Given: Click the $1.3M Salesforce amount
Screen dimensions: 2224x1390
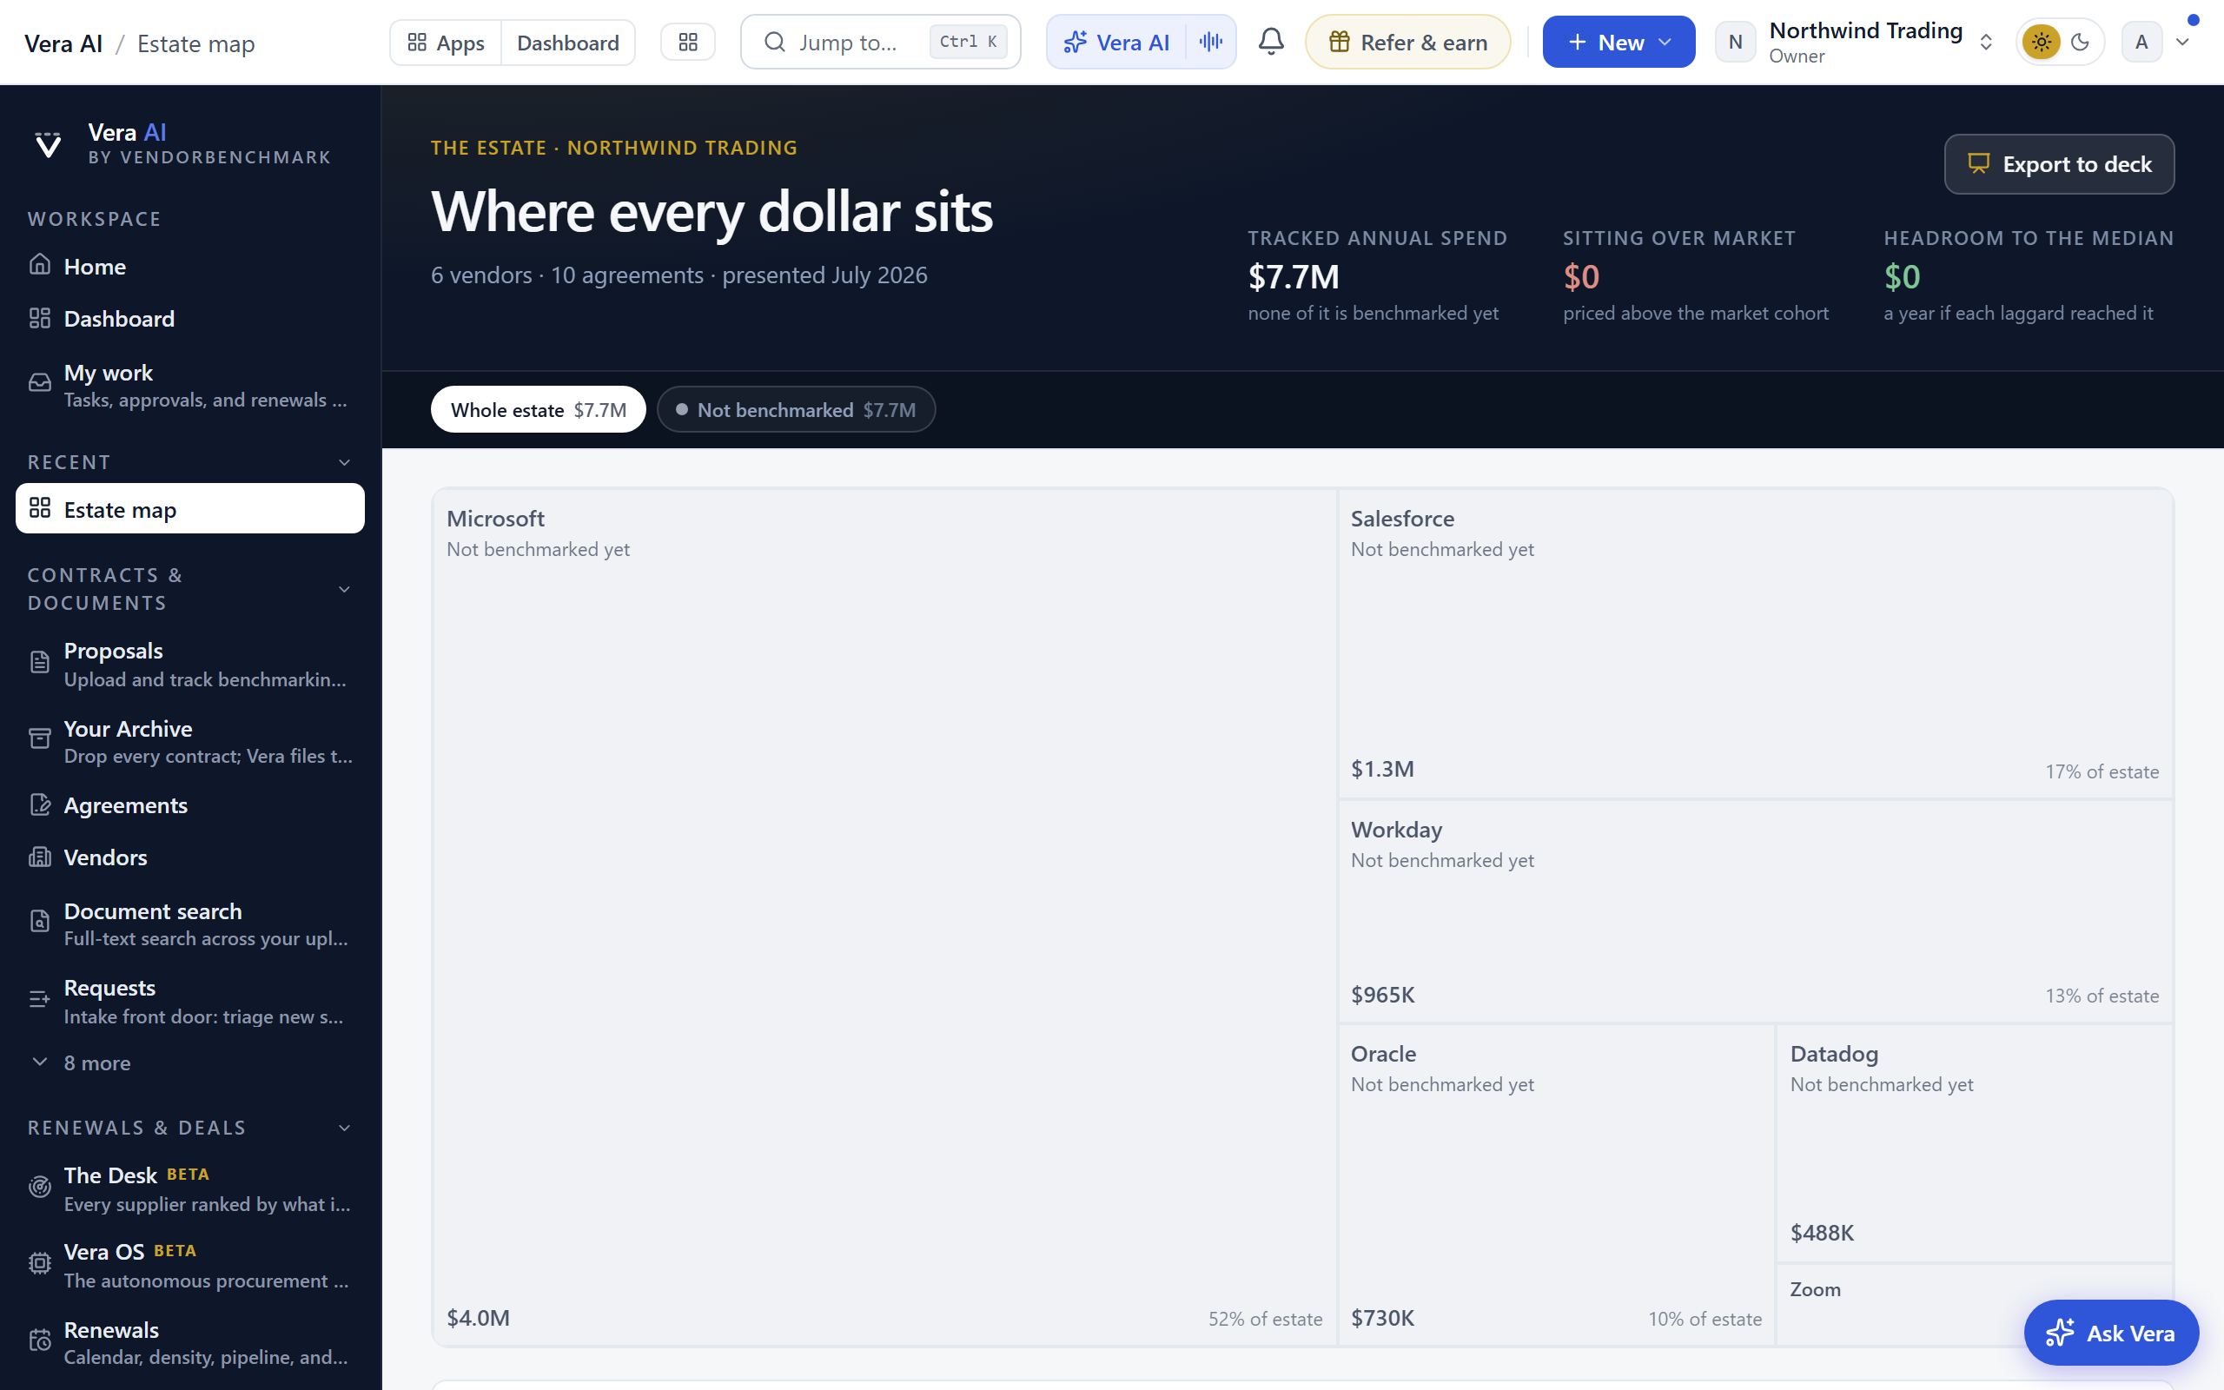Looking at the screenshot, I should point(1382,769).
